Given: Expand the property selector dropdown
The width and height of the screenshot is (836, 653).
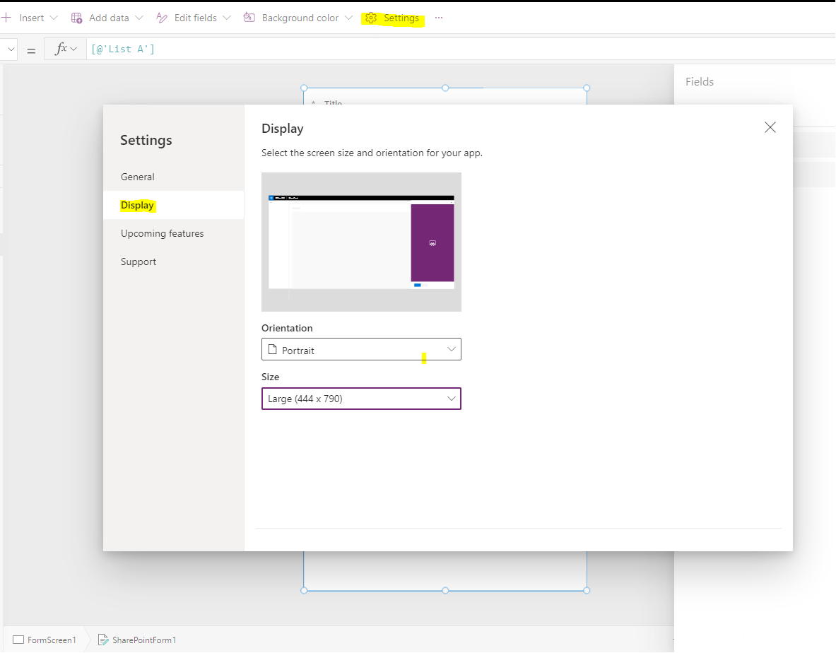Looking at the screenshot, I should [x=11, y=49].
